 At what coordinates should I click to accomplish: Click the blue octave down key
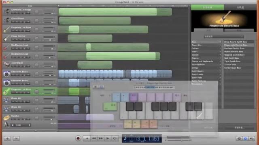pos(116,97)
